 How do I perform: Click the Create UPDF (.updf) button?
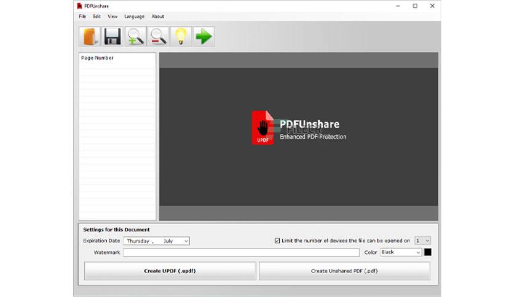170,271
